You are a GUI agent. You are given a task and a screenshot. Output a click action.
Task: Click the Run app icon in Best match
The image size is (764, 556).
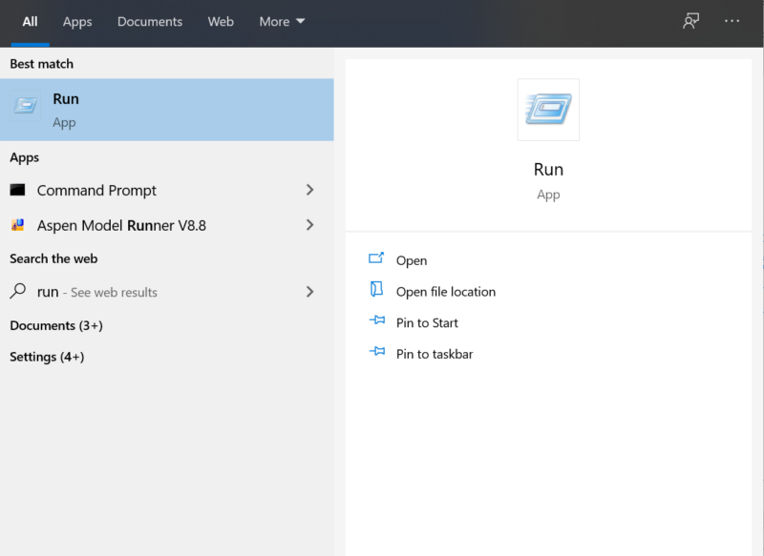pos(26,107)
